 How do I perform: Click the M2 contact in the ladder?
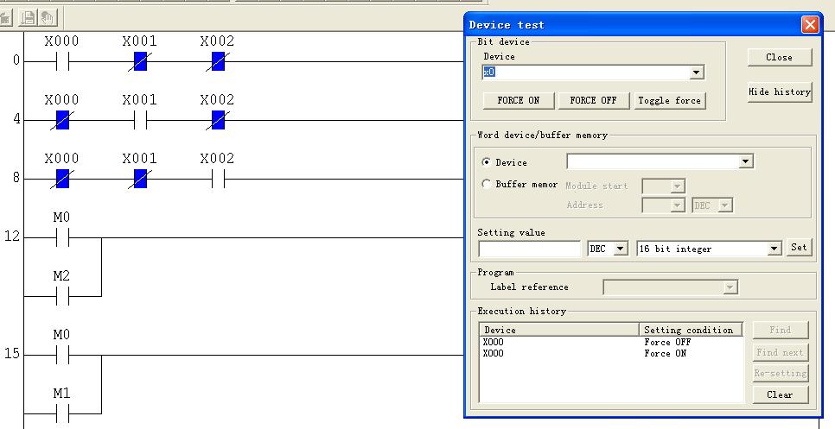pos(61,295)
